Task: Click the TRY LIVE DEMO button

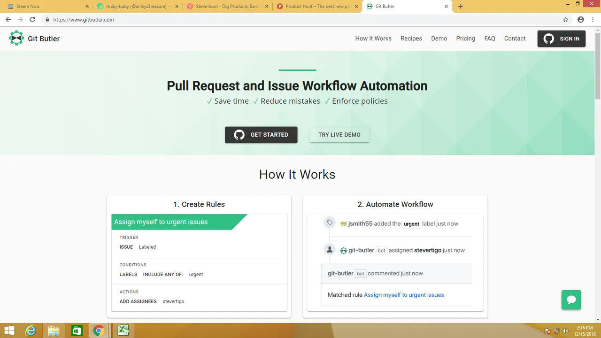Action: [339, 135]
